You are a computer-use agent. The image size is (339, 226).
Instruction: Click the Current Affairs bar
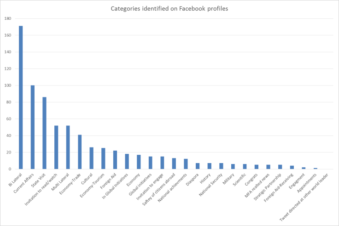point(33,127)
